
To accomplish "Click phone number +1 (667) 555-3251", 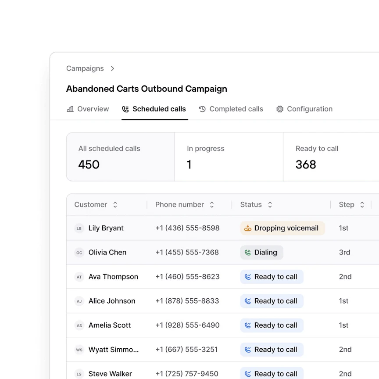I will pos(186,350).
